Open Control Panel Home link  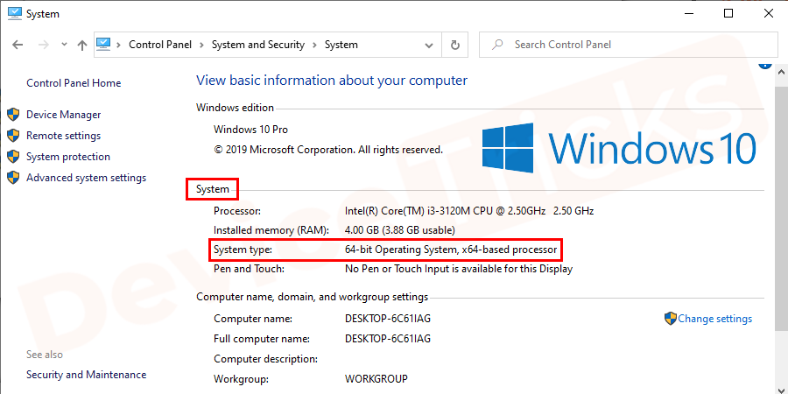pos(74,83)
